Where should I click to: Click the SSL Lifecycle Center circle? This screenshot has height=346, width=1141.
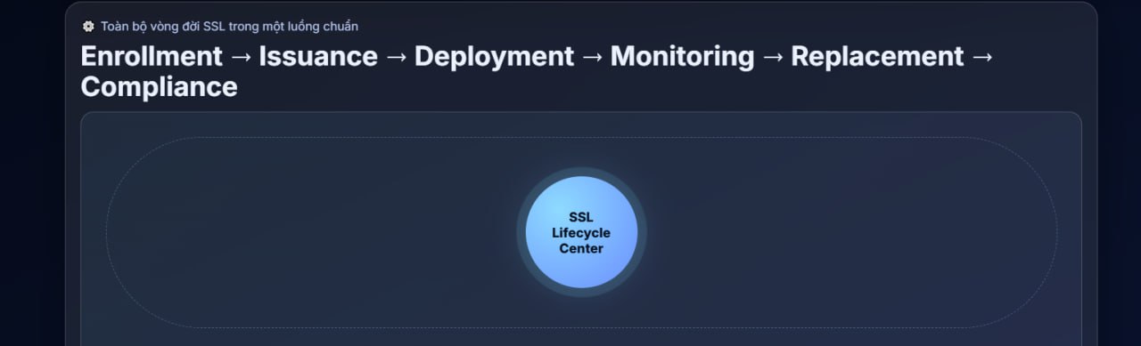pos(581,232)
